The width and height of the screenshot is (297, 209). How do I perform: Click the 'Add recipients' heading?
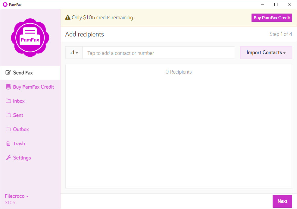84,34
